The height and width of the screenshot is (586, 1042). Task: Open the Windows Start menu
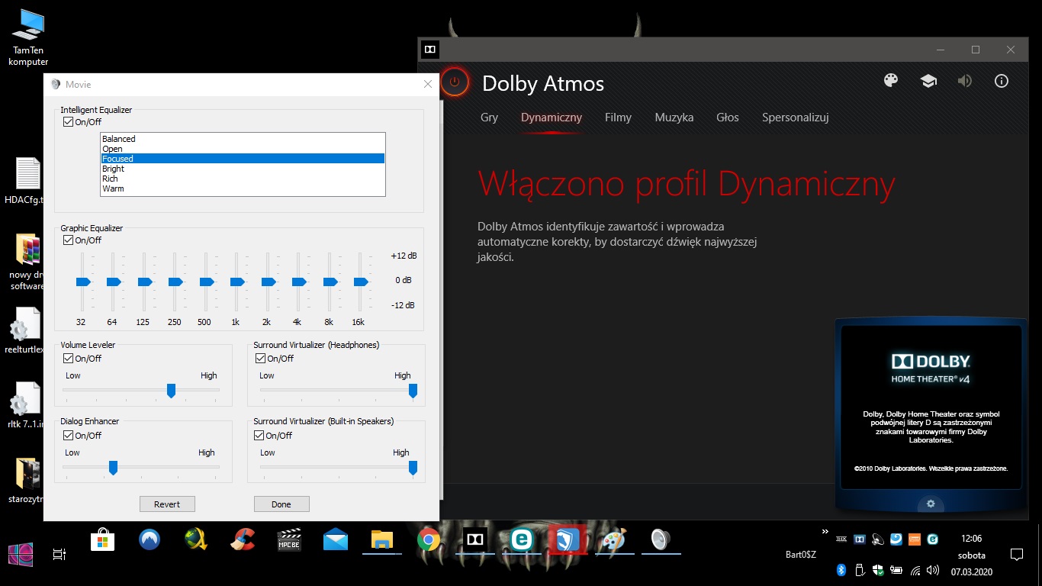click(21, 555)
